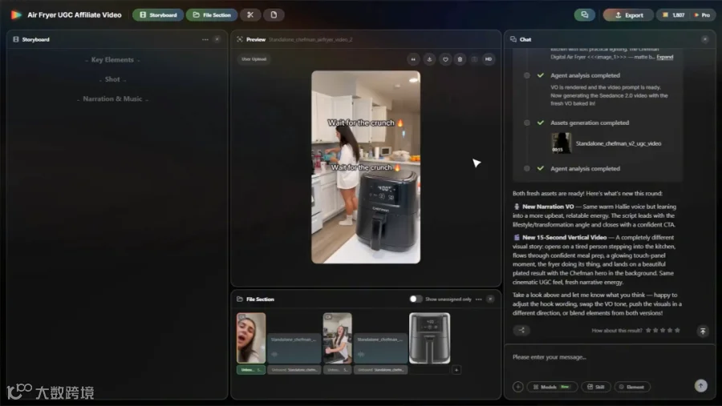Click the Expand link in chat message
This screenshot has width=722, height=406.
(x=664, y=57)
